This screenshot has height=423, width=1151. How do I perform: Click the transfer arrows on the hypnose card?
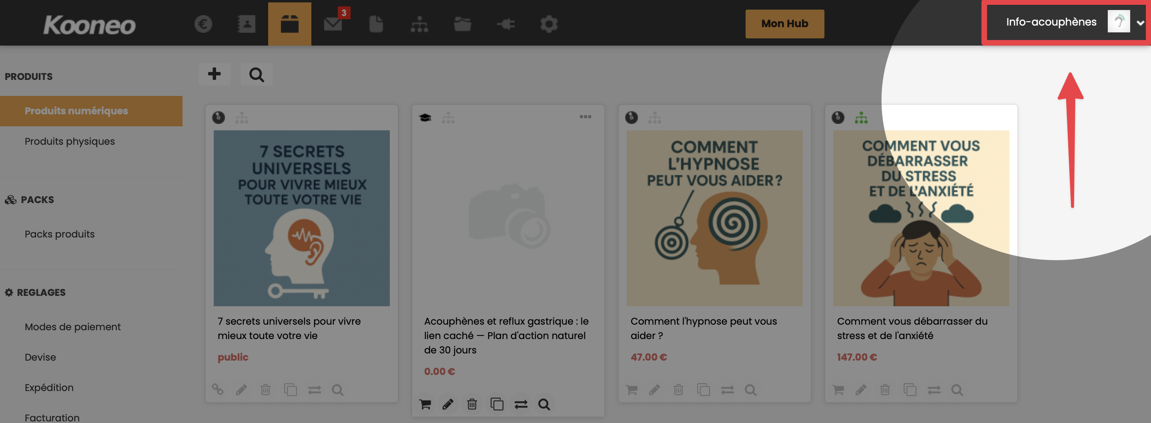727,389
